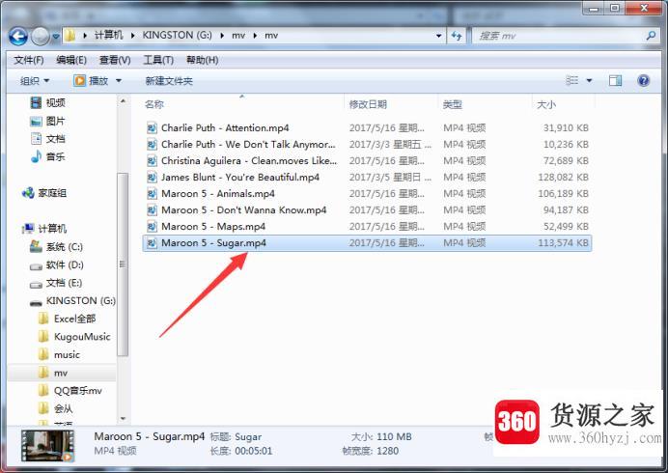Select 计算机 in the address breadcrumb
Image resolution: width=668 pixels, height=473 pixels.
[108, 36]
